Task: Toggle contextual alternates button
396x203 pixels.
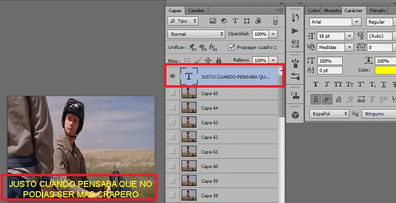Action: [327, 99]
